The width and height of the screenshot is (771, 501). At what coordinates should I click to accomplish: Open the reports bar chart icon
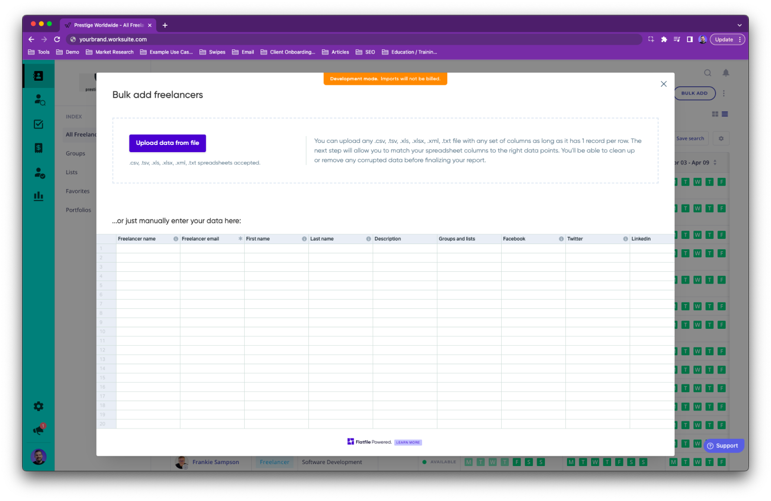39,196
